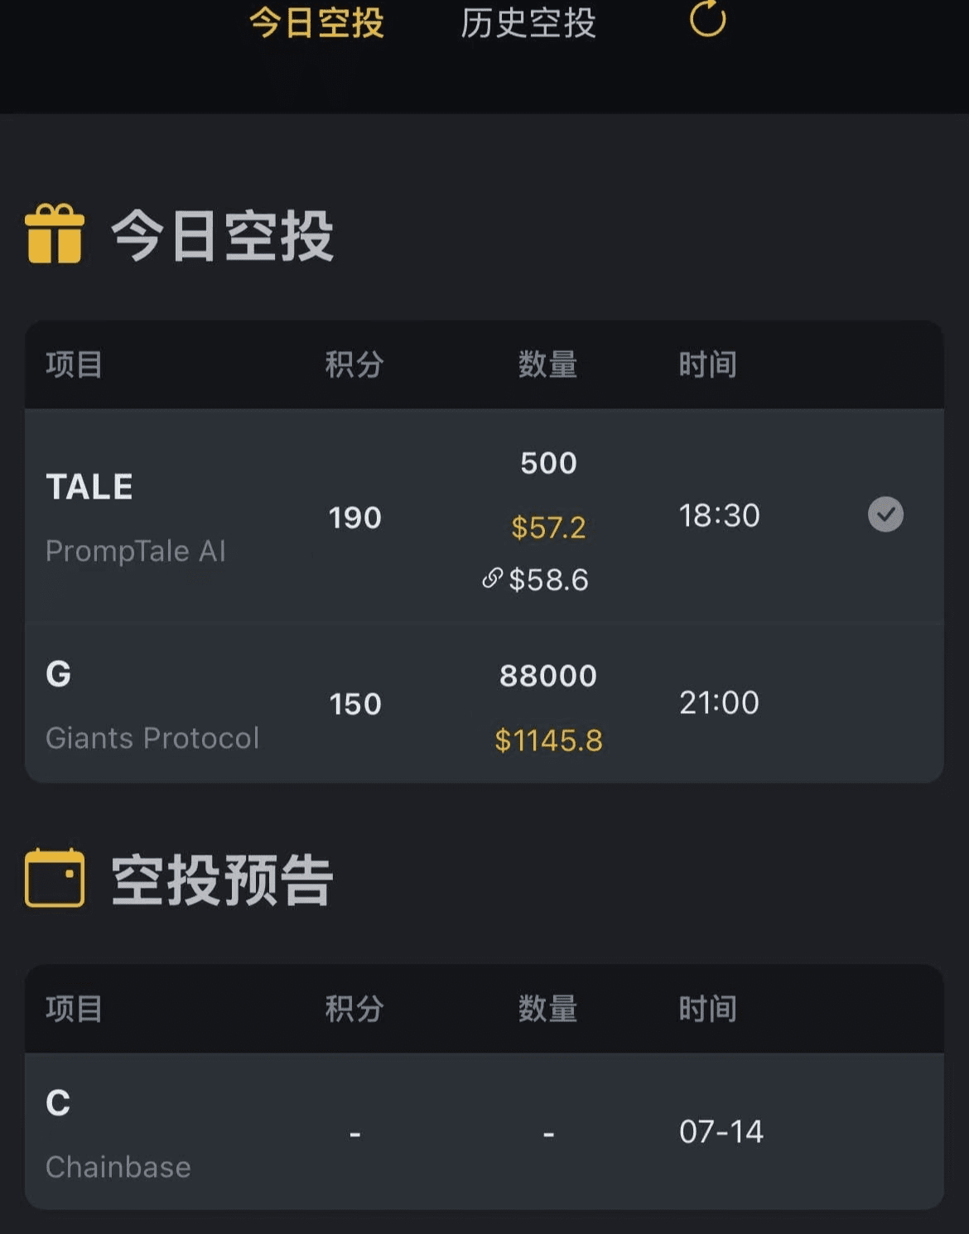Click 积分 column header in today's table
This screenshot has height=1234, width=969.
point(354,364)
